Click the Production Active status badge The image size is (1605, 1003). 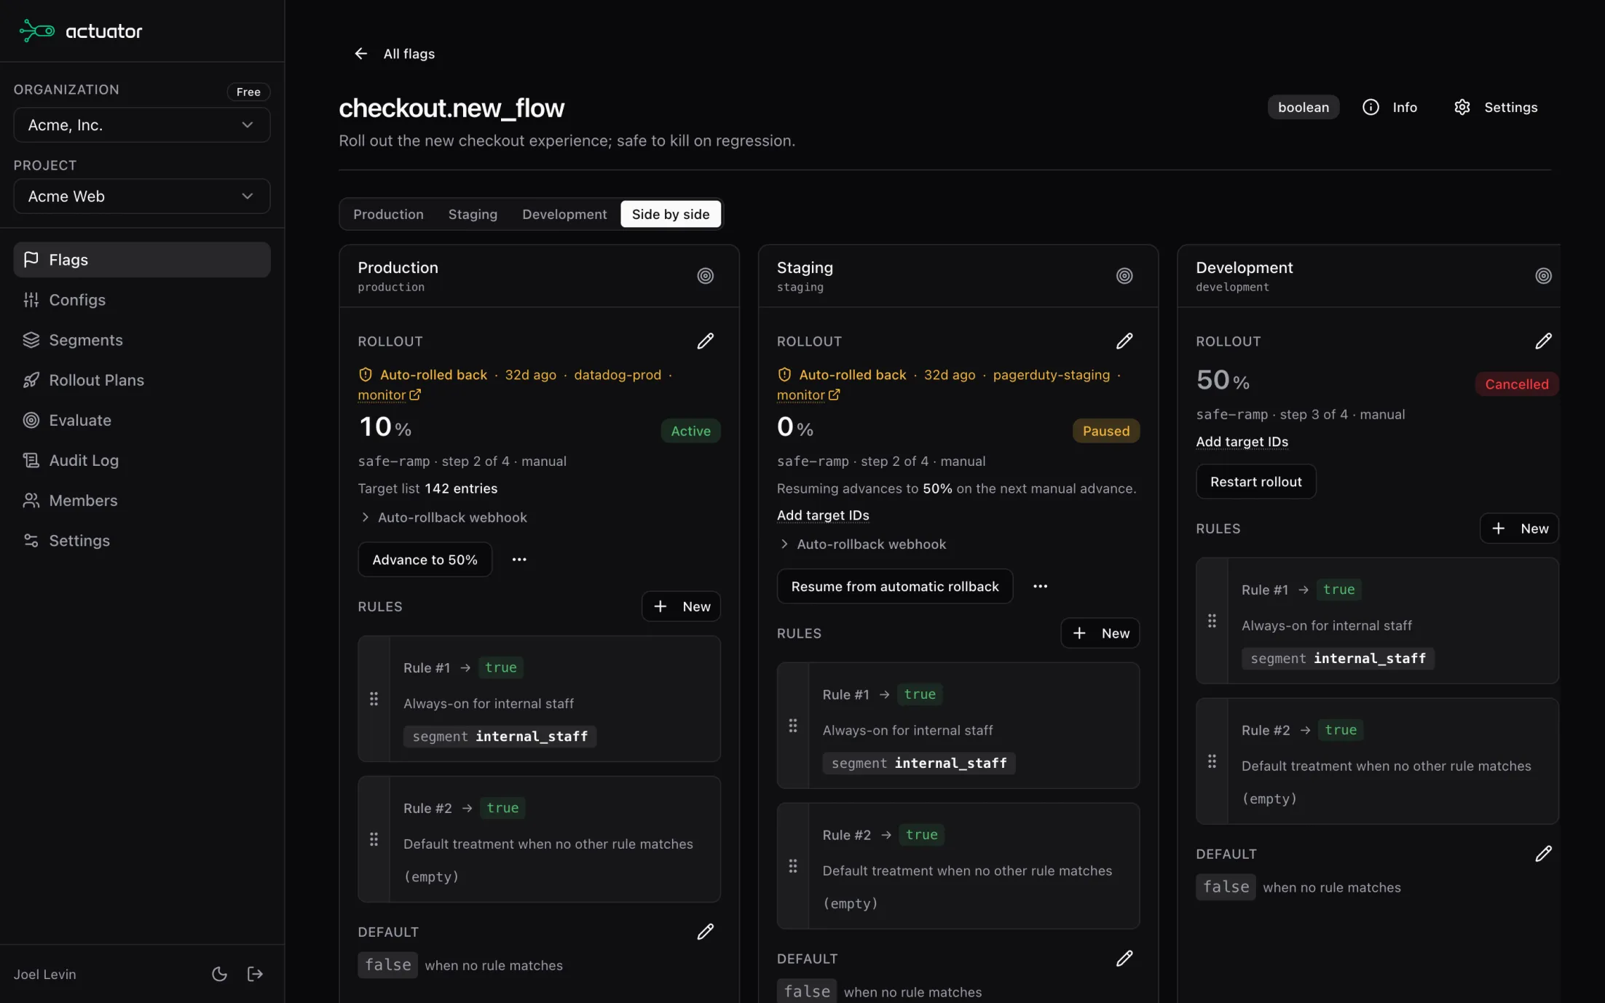(690, 430)
